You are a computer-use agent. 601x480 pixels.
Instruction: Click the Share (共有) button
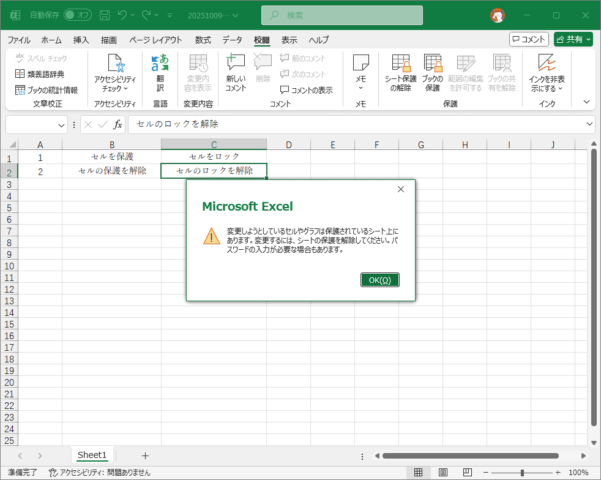coord(573,39)
